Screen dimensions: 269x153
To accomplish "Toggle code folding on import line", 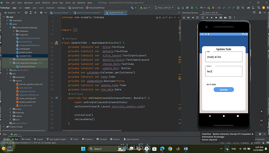I will 61,30.
